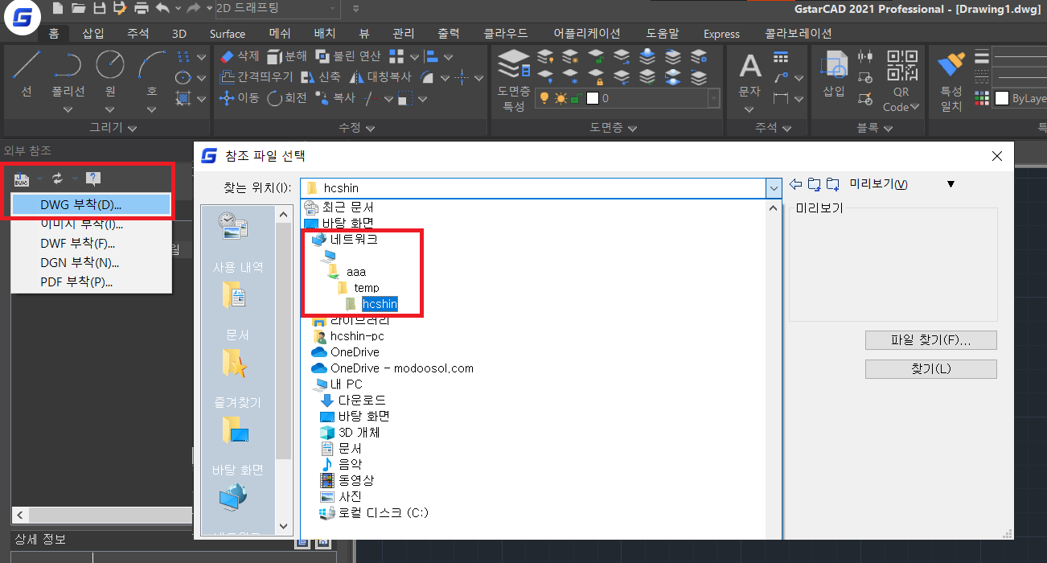
Task: Click the Erase (삭제) tool
Action: pyautogui.click(x=240, y=56)
